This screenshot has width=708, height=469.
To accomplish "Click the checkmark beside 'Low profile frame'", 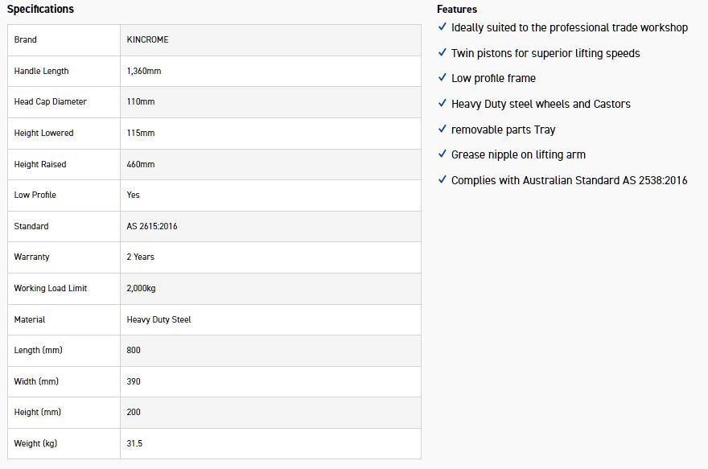I will [442, 77].
